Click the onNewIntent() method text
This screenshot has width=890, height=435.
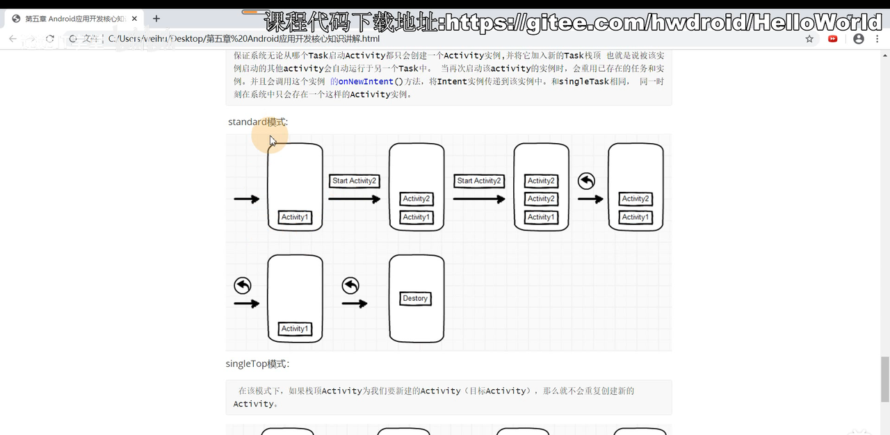[366, 81]
